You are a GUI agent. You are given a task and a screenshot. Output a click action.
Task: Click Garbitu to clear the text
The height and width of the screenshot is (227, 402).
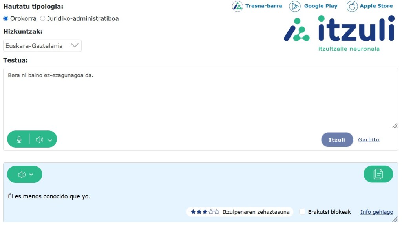click(x=369, y=140)
